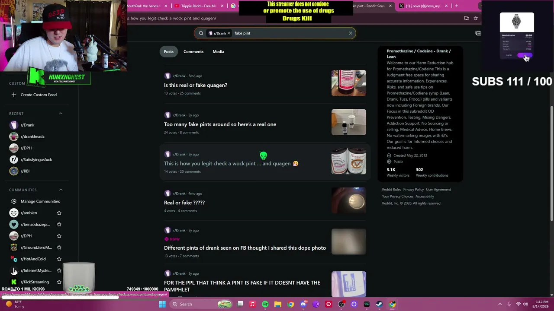
Task: Favorite r/DPH with its star in Communities
Action: [x=59, y=236]
